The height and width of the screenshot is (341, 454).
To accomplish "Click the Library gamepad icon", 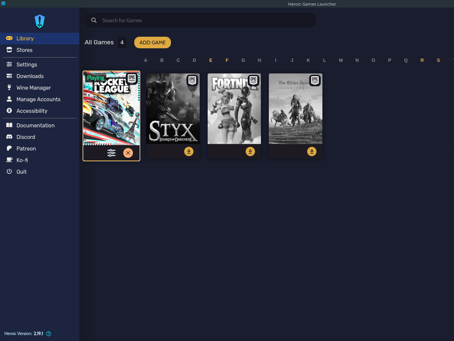I will tap(9, 38).
